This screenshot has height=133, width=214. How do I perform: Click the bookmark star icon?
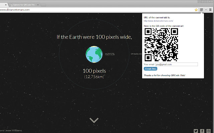(x=196, y=10)
